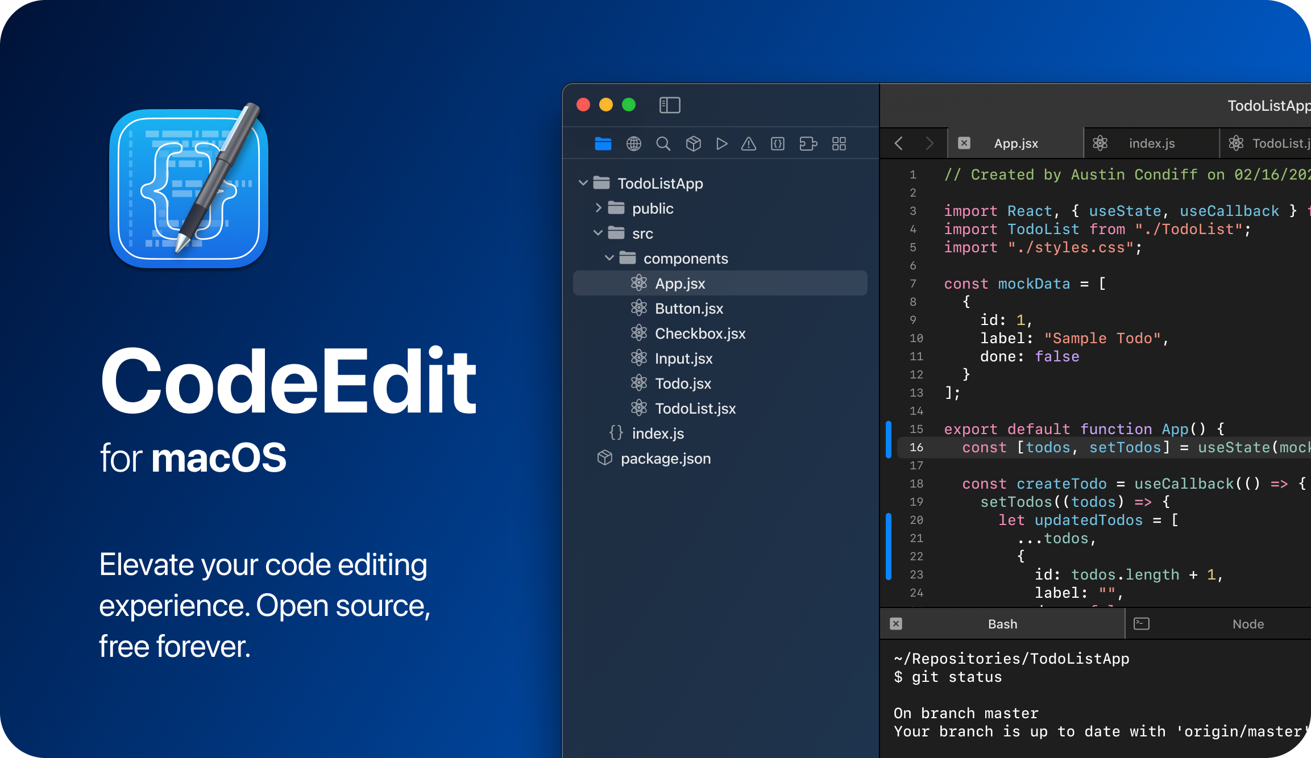Switch to the App.jsx editor tab

tap(1016, 143)
